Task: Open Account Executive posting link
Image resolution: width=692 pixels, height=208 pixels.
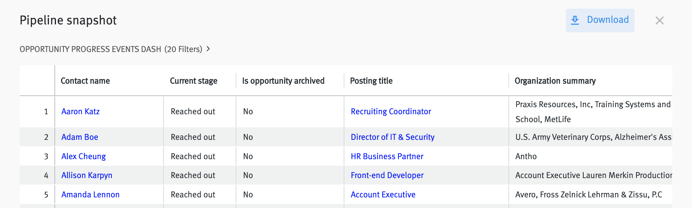Action: pos(383,195)
